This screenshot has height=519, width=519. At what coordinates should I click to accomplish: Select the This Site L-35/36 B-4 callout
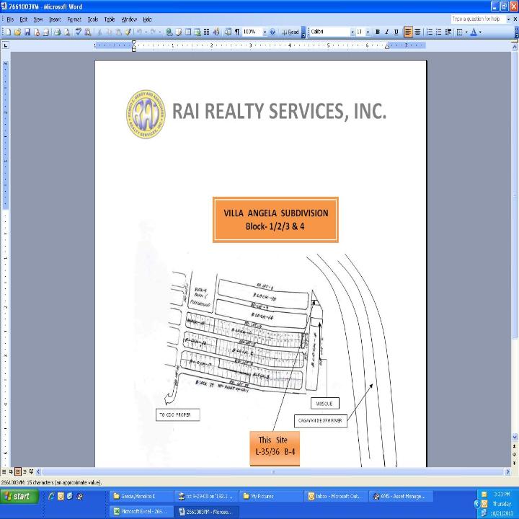[x=275, y=448]
